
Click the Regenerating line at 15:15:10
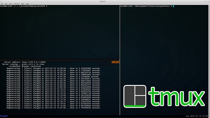tap(53, 97)
